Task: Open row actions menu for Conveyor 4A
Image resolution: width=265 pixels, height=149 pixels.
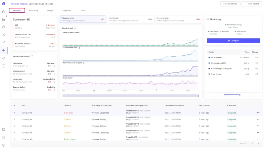Action: 258,119
